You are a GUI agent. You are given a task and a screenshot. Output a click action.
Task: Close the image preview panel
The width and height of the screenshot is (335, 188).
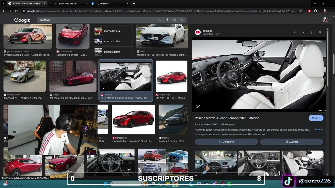(x=320, y=32)
